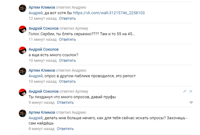Reply to the 'Голос Сербии' comment
This screenshot has width=200, height=135.
tap(67, 39)
